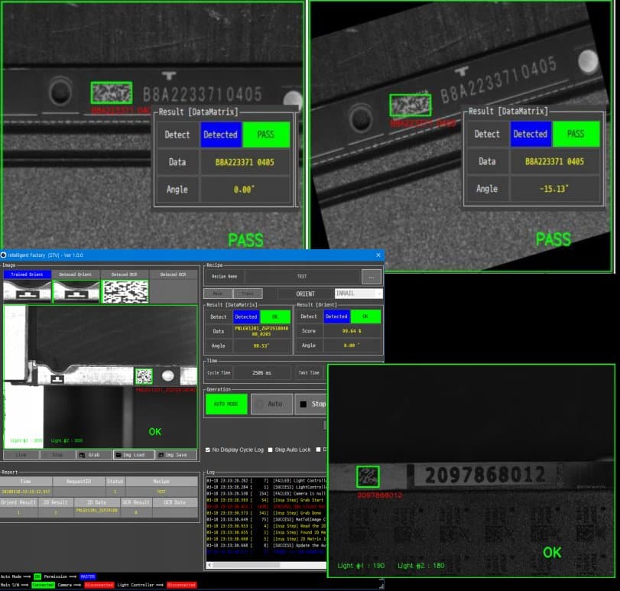Click the Live button below the image
The width and height of the screenshot is (620, 591).
(x=21, y=455)
